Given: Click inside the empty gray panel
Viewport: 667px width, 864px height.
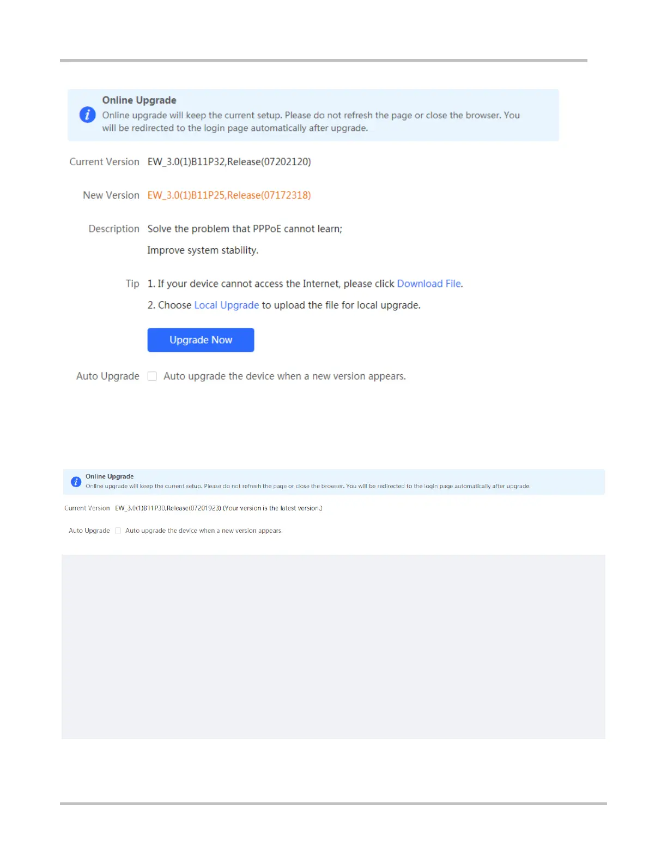Looking at the screenshot, I should (x=333, y=647).
